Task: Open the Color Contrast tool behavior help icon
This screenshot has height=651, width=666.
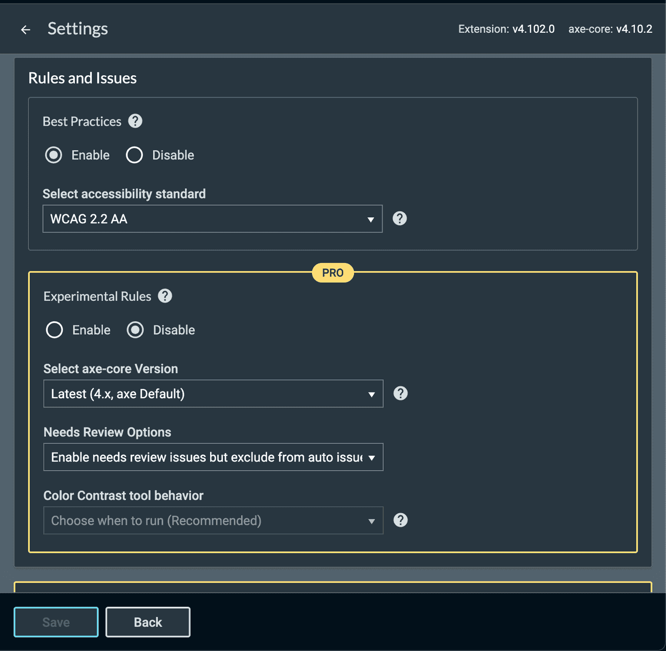Action: coord(401,520)
